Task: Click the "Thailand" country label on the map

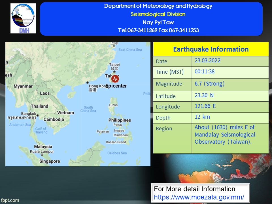Action: (x=40, y=106)
